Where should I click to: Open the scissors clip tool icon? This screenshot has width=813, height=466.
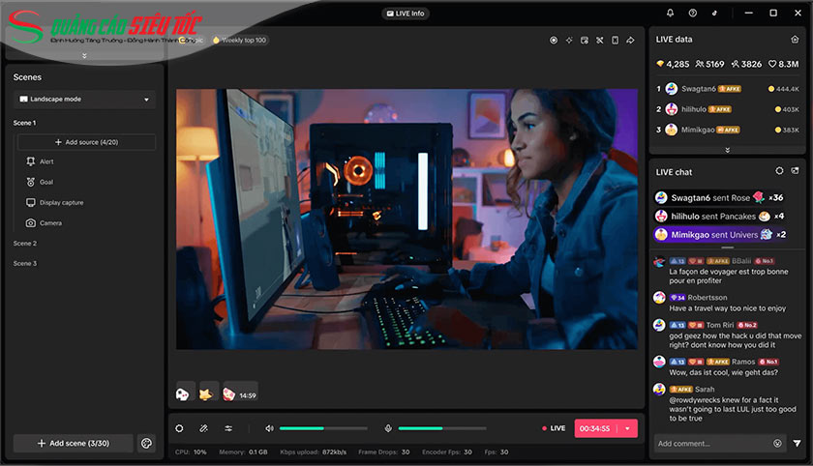coord(599,40)
